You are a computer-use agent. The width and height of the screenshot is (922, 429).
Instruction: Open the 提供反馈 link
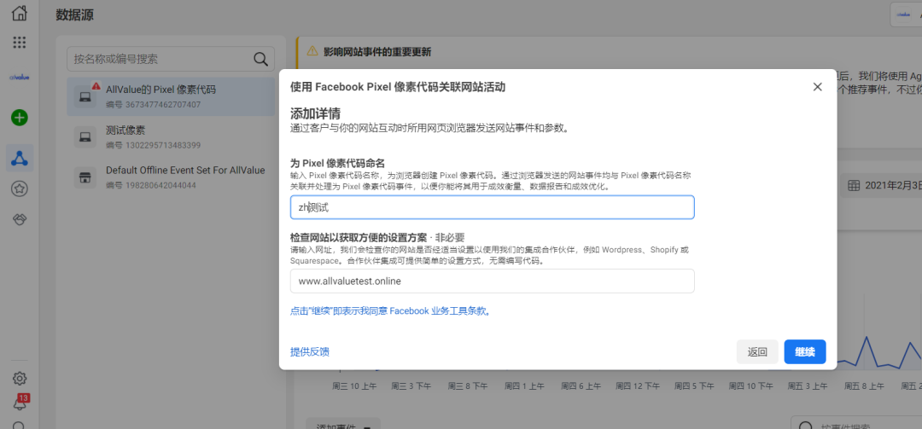pos(309,351)
